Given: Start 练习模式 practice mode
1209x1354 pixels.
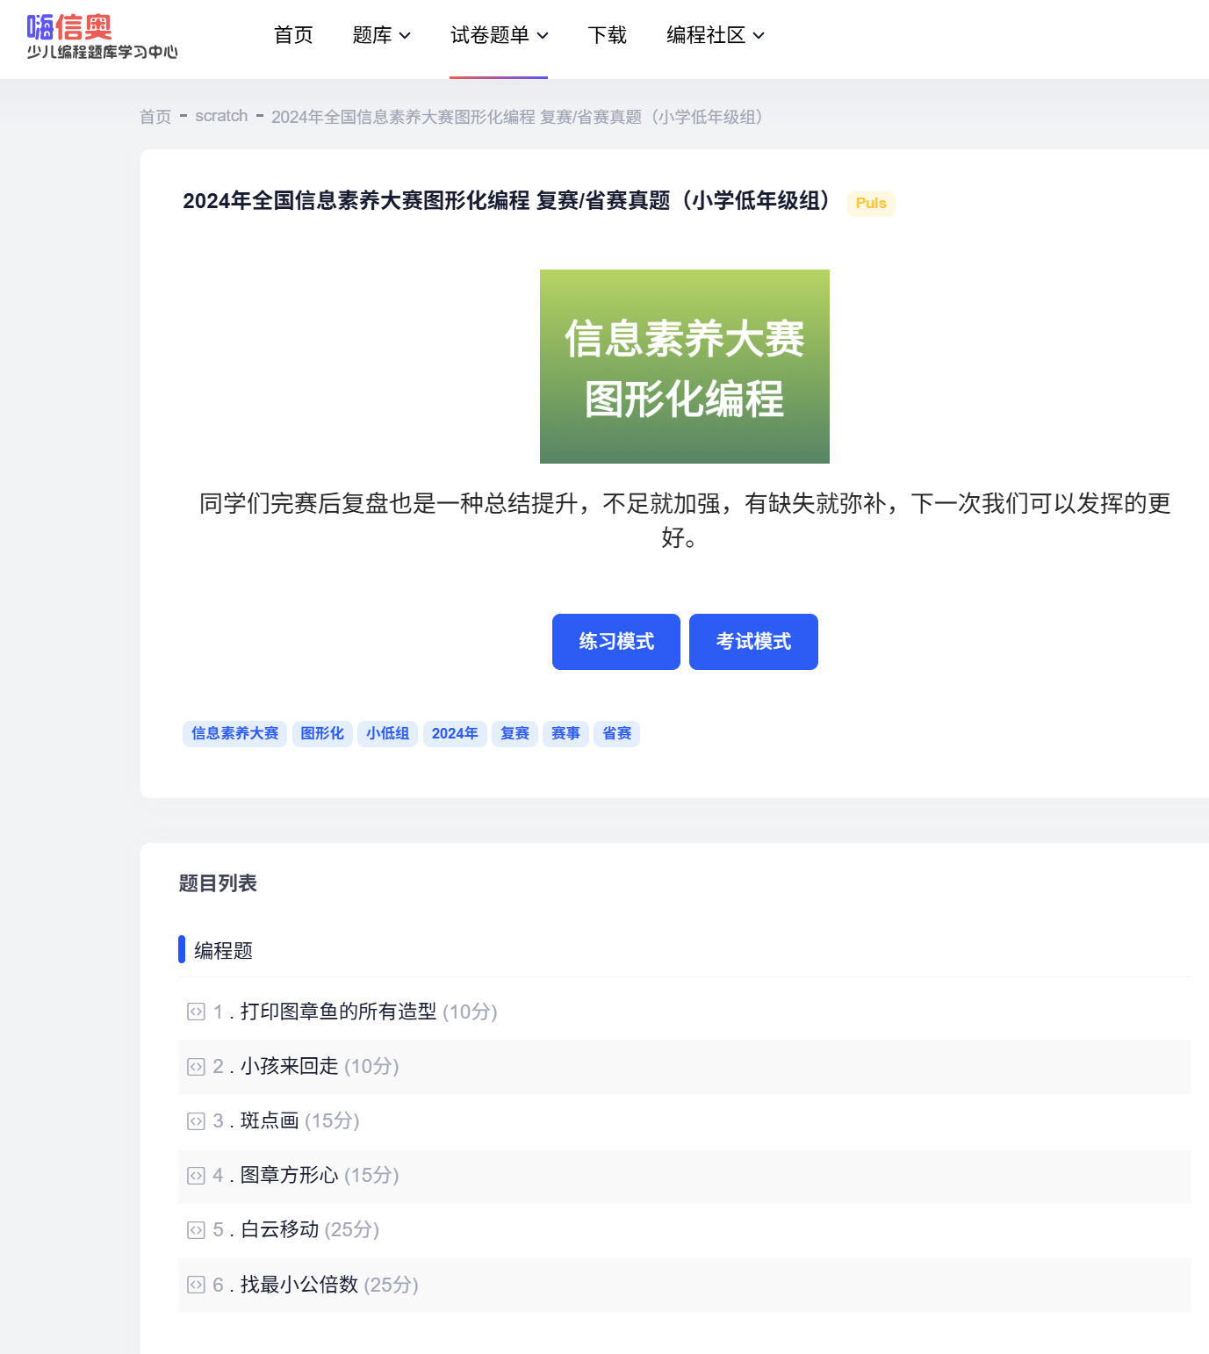Looking at the screenshot, I should pyautogui.click(x=616, y=642).
